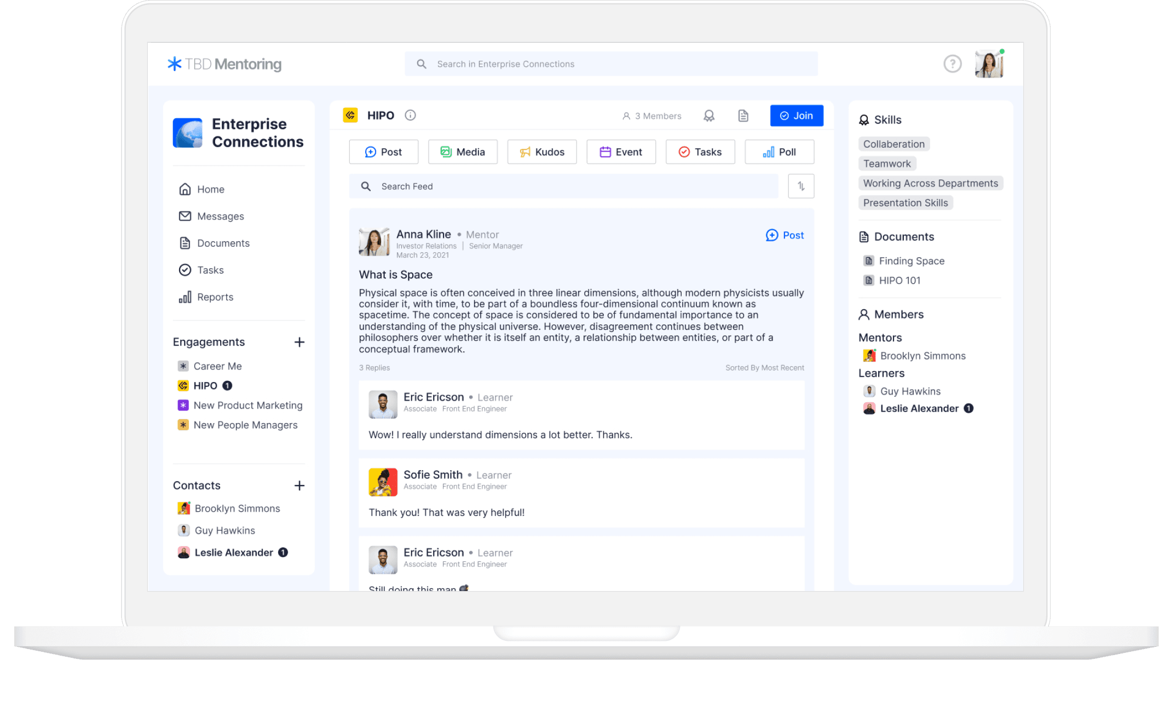This screenshot has width=1159, height=718.
Task: Click the Enterprise Connections globe icon
Action: (188, 132)
